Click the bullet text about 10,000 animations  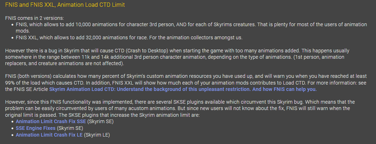[191, 28]
